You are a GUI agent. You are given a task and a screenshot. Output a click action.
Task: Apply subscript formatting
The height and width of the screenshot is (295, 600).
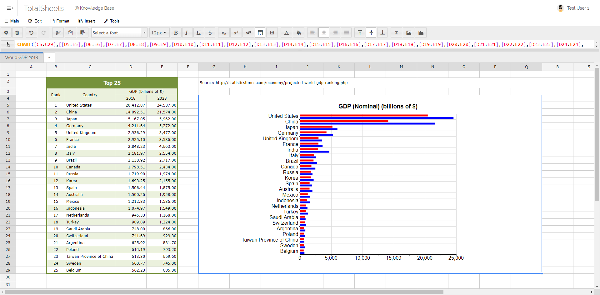pyautogui.click(x=224, y=32)
